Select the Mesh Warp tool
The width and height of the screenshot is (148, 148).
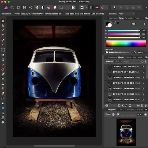pos(3,118)
